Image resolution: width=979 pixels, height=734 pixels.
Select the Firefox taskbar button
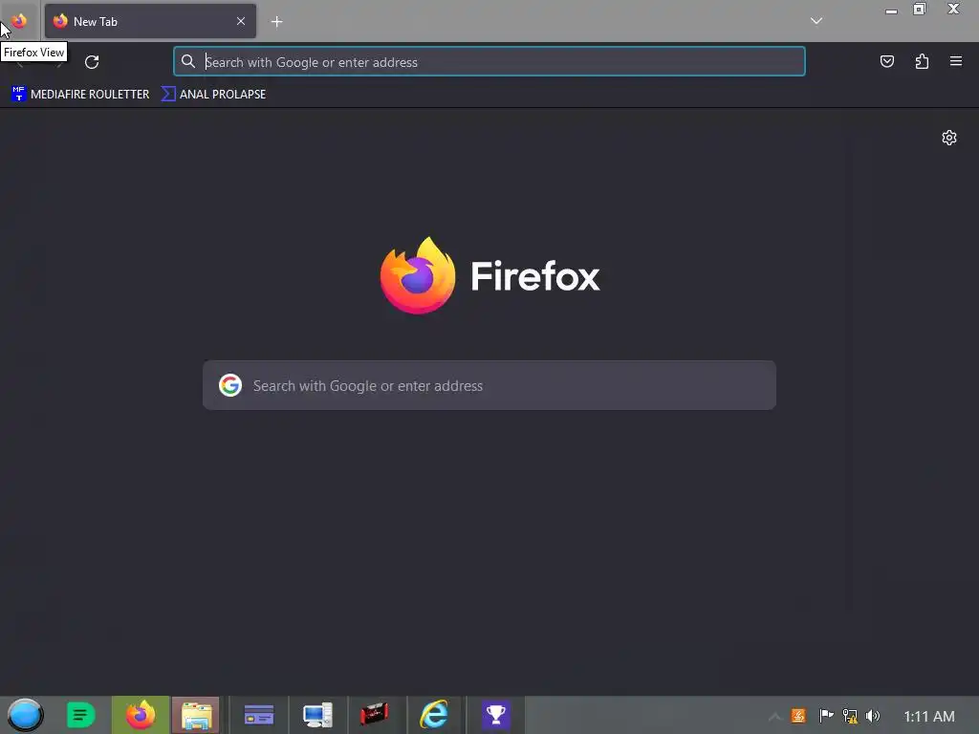coord(141,715)
